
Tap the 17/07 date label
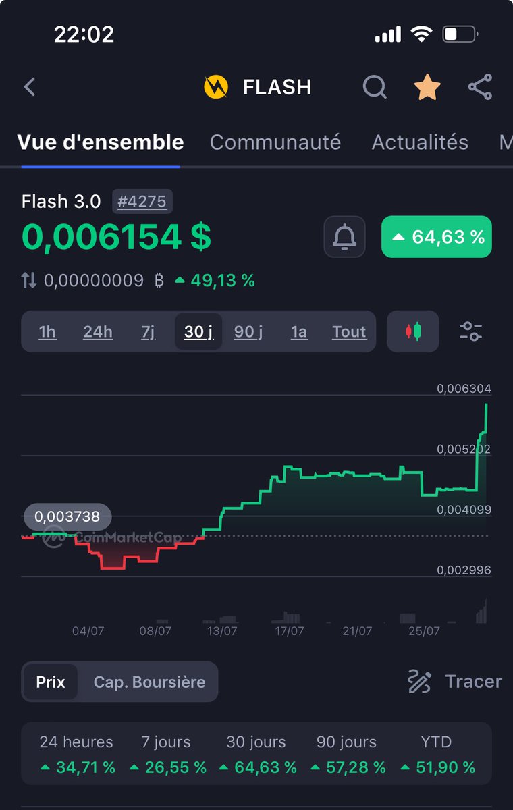coord(290,631)
